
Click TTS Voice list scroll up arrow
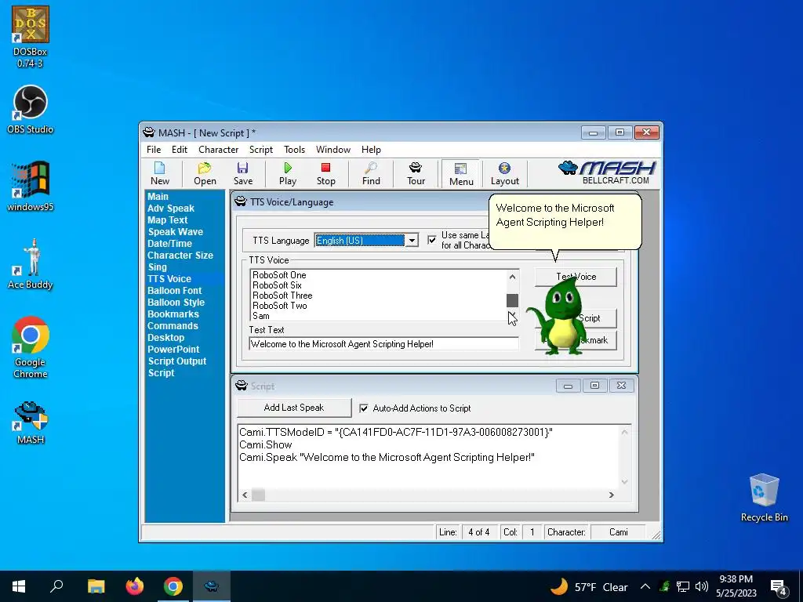[512, 277]
